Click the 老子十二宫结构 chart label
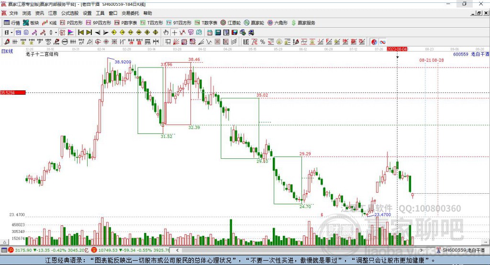 point(42,54)
